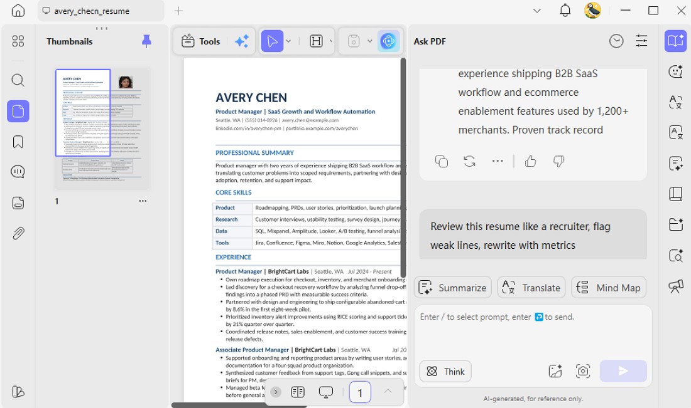This screenshot has width=691, height=408.
Task: Copy the AI response
Action: (442, 161)
